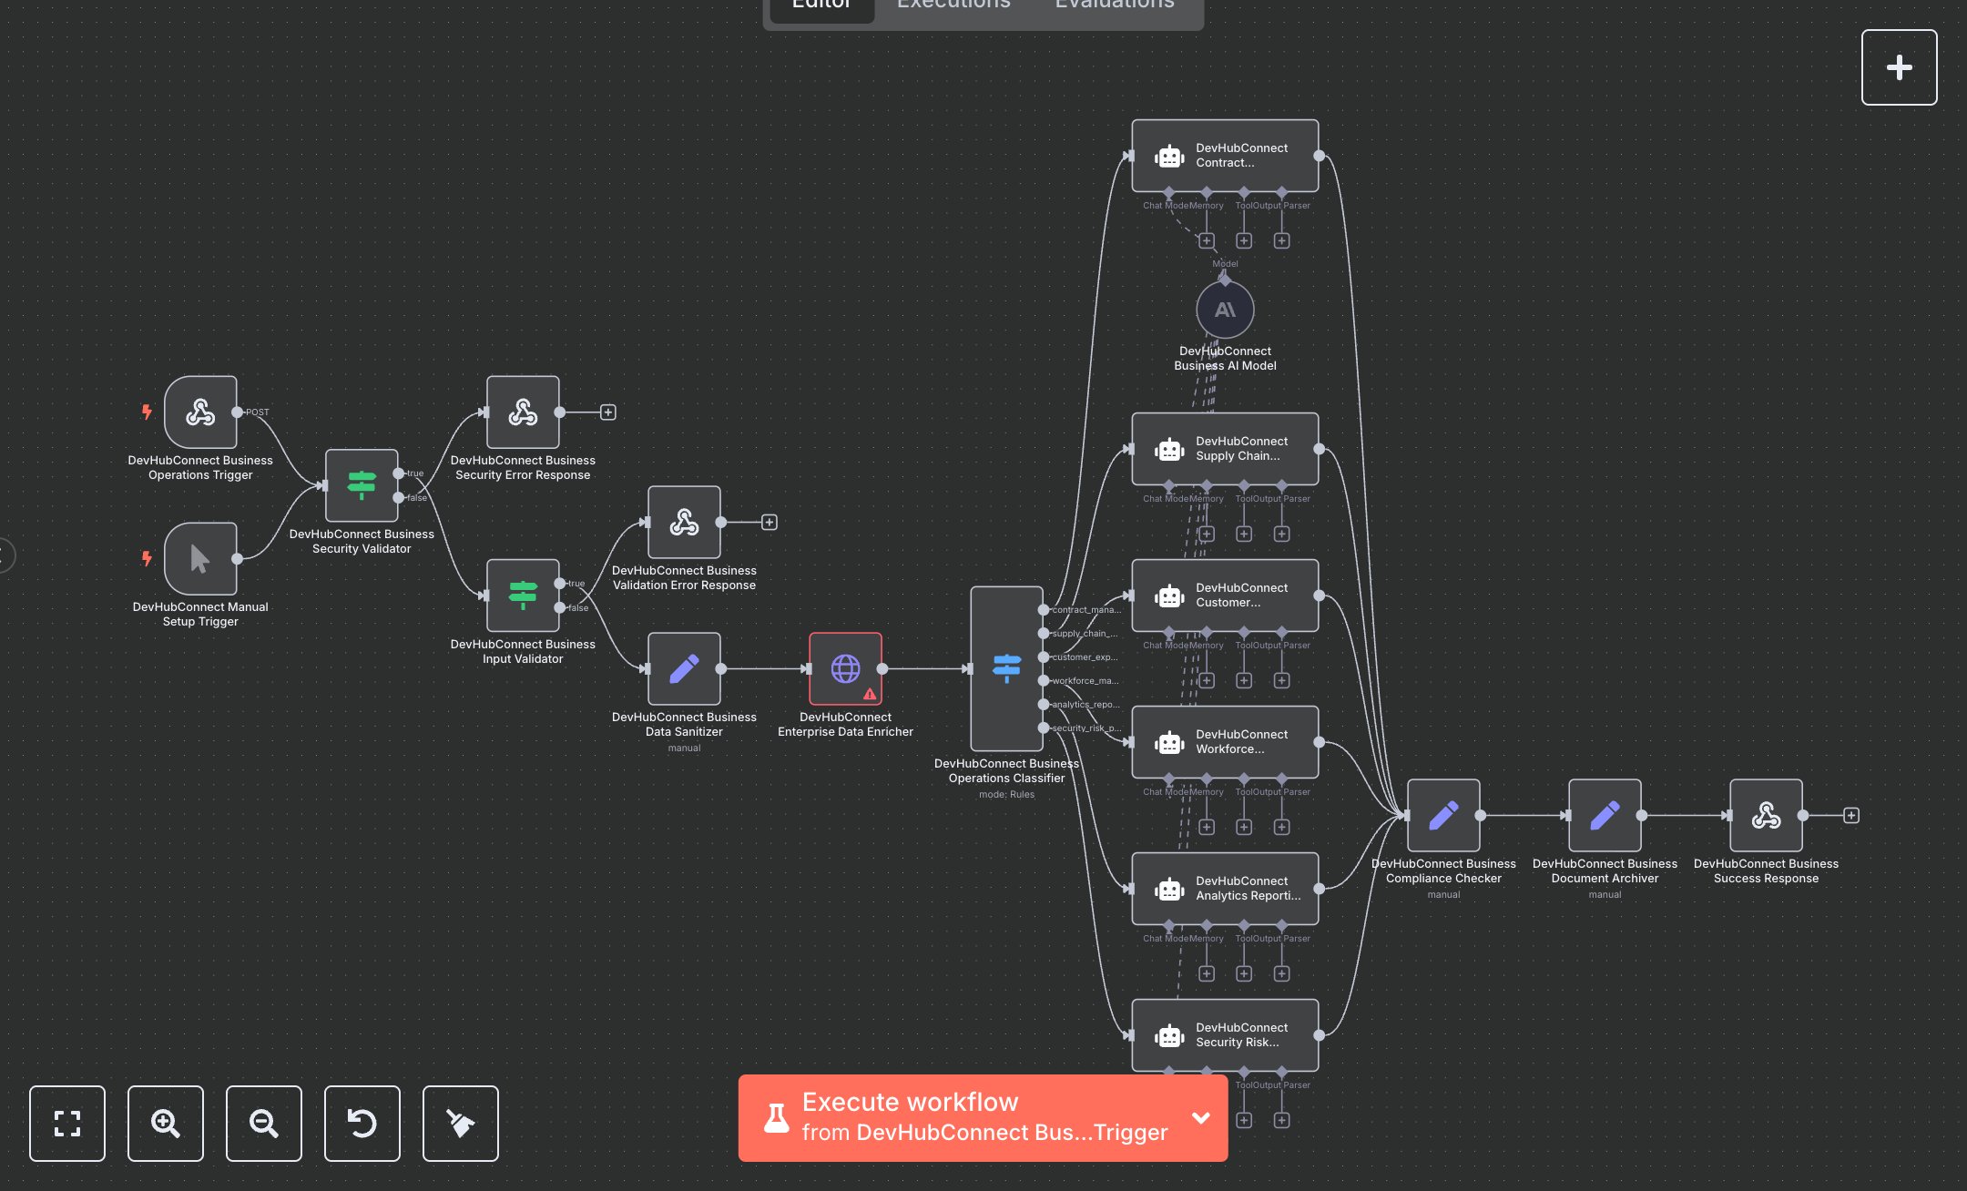The image size is (1967, 1191).
Task: Select the Business Security Validator node
Action: coord(362,485)
